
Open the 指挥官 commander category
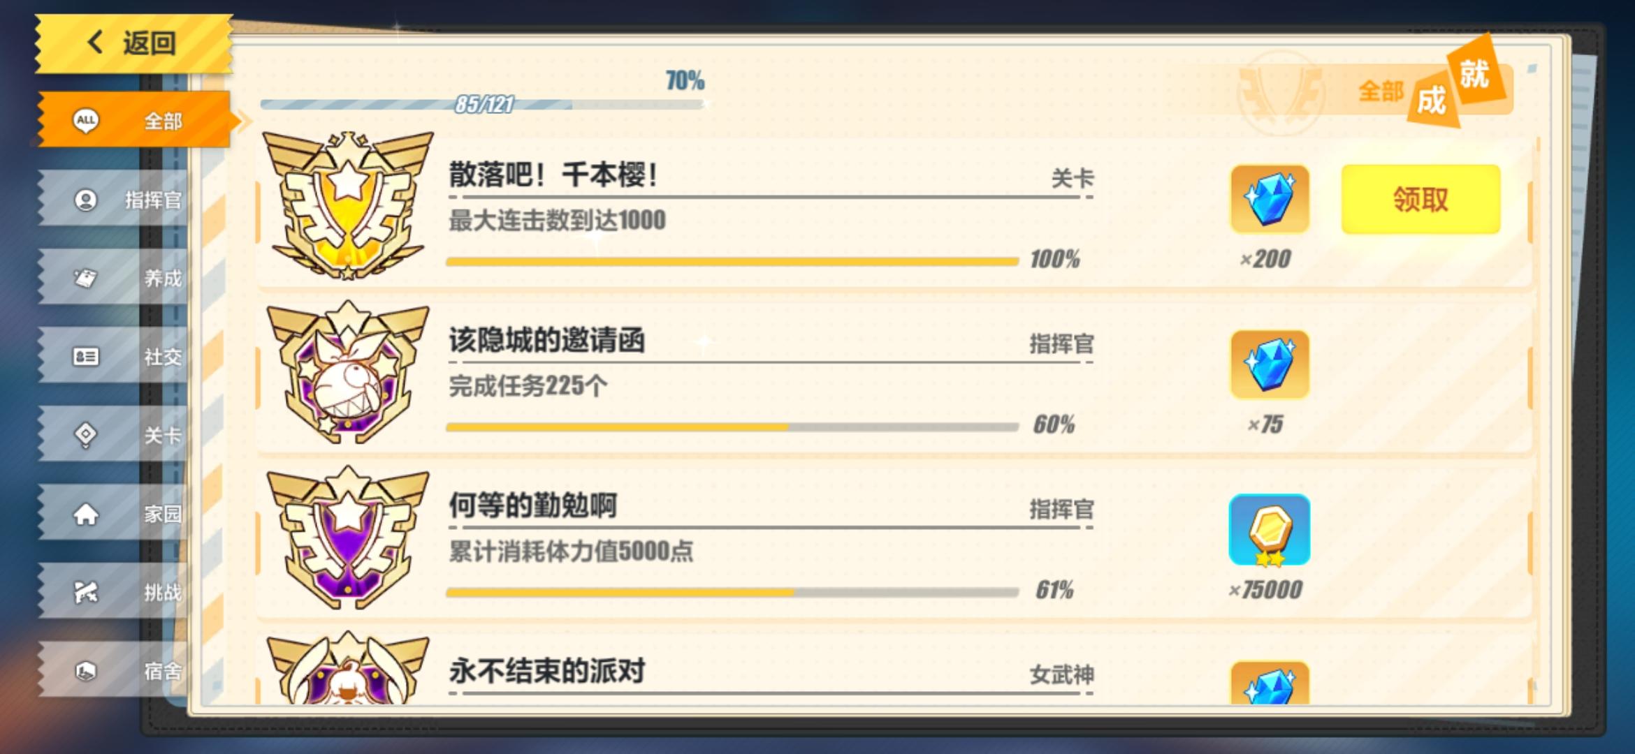point(112,200)
